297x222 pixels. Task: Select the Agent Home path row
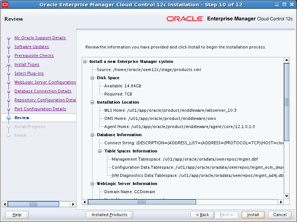[180, 127]
